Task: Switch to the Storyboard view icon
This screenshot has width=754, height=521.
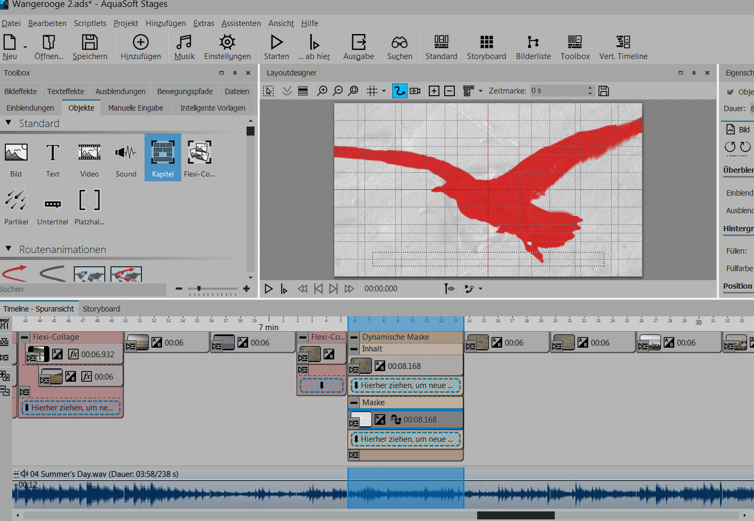Action: point(486,47)
